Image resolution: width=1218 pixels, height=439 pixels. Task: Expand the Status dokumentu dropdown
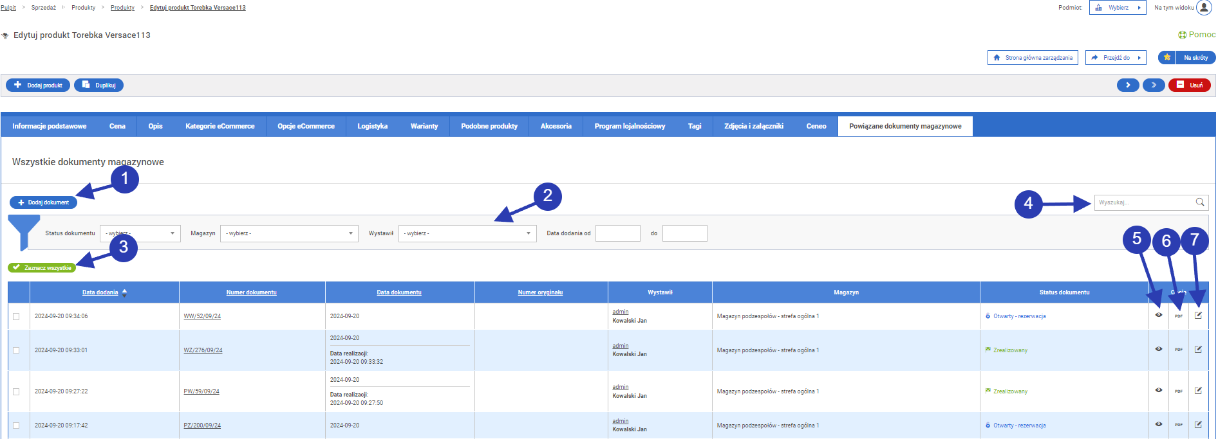[140, 233]
